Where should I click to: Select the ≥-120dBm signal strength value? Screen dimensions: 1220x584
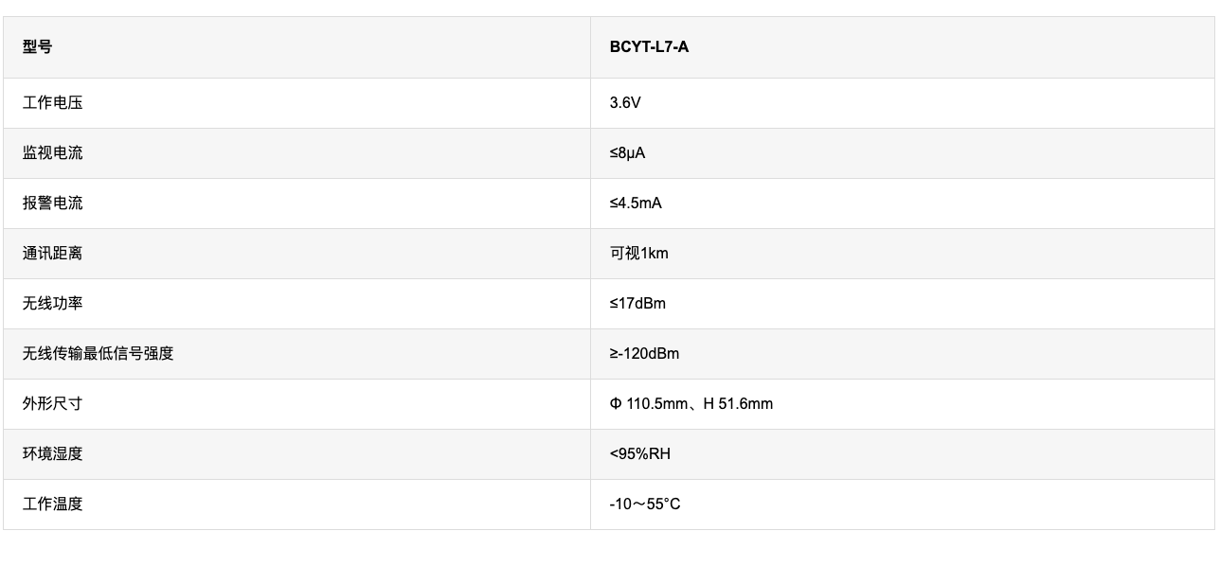[644, 353]
